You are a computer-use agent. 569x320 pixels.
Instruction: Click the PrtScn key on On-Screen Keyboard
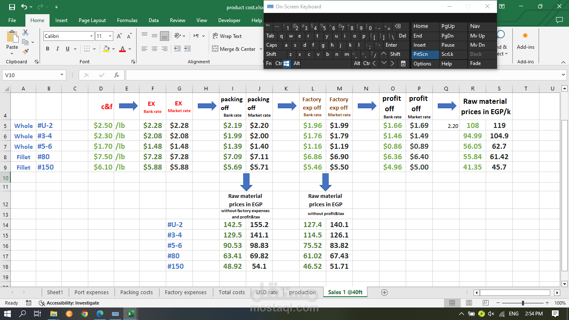[x=425, y=54]
